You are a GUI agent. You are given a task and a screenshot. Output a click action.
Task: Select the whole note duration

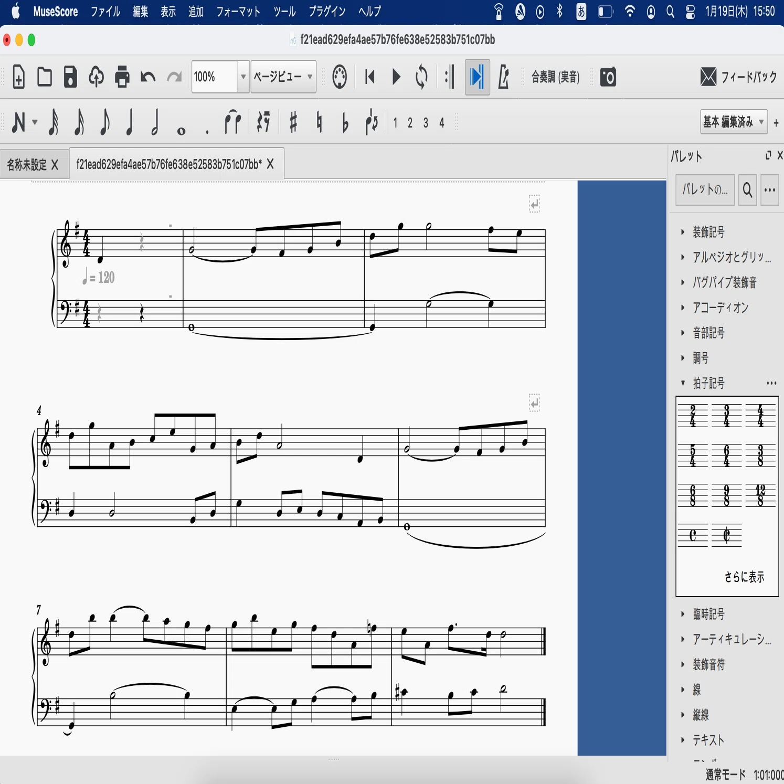(181, 131)
